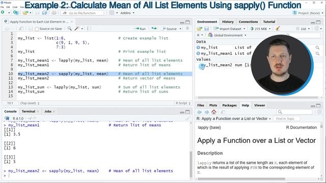Close the Apply Function script tab
The image size is (326, 183).
72,21
